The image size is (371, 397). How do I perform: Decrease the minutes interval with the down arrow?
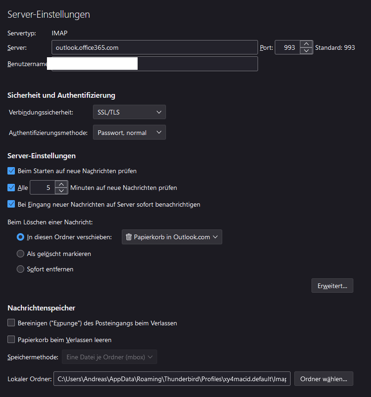(x=61, y=191)
